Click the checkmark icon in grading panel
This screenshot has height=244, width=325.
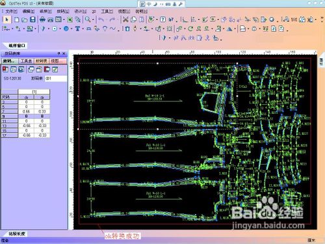click(55, 70)
